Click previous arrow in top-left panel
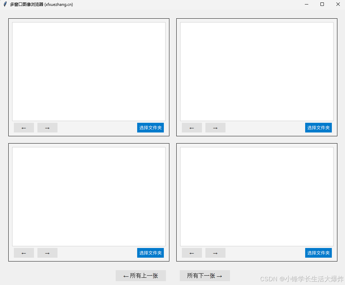Image resolution: width=345 pixels, height=285 pixels. click(x=24, y=128)
